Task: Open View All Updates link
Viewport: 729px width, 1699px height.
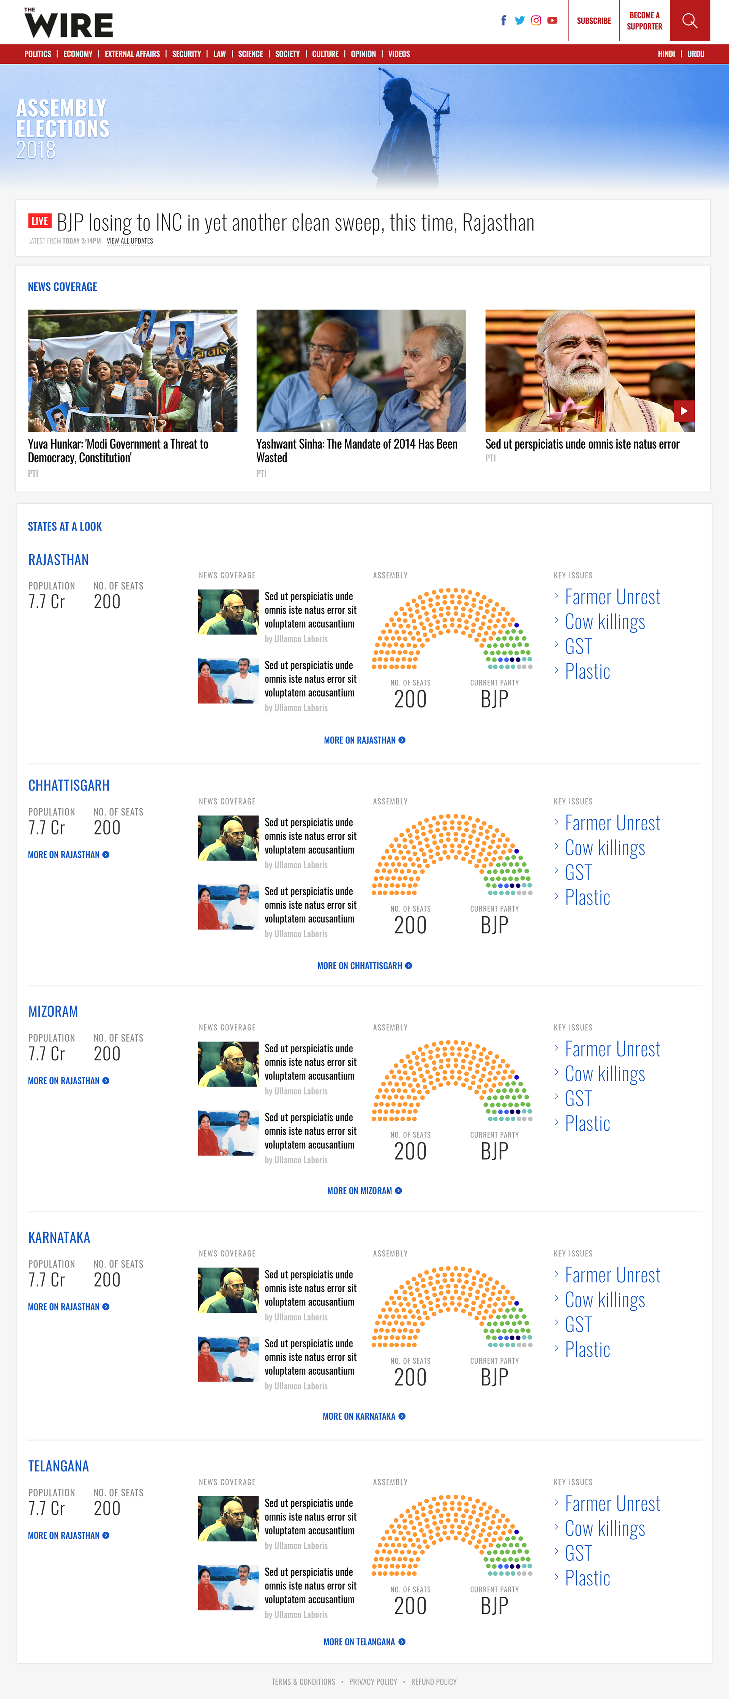Action: tap(130, 241)
